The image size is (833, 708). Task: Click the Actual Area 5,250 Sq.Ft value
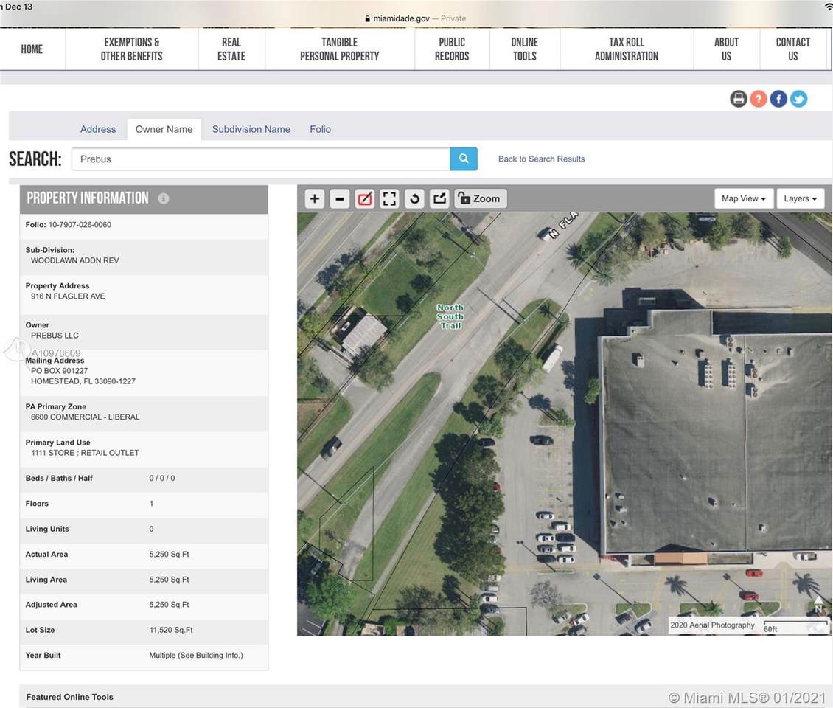pos(169,555)
